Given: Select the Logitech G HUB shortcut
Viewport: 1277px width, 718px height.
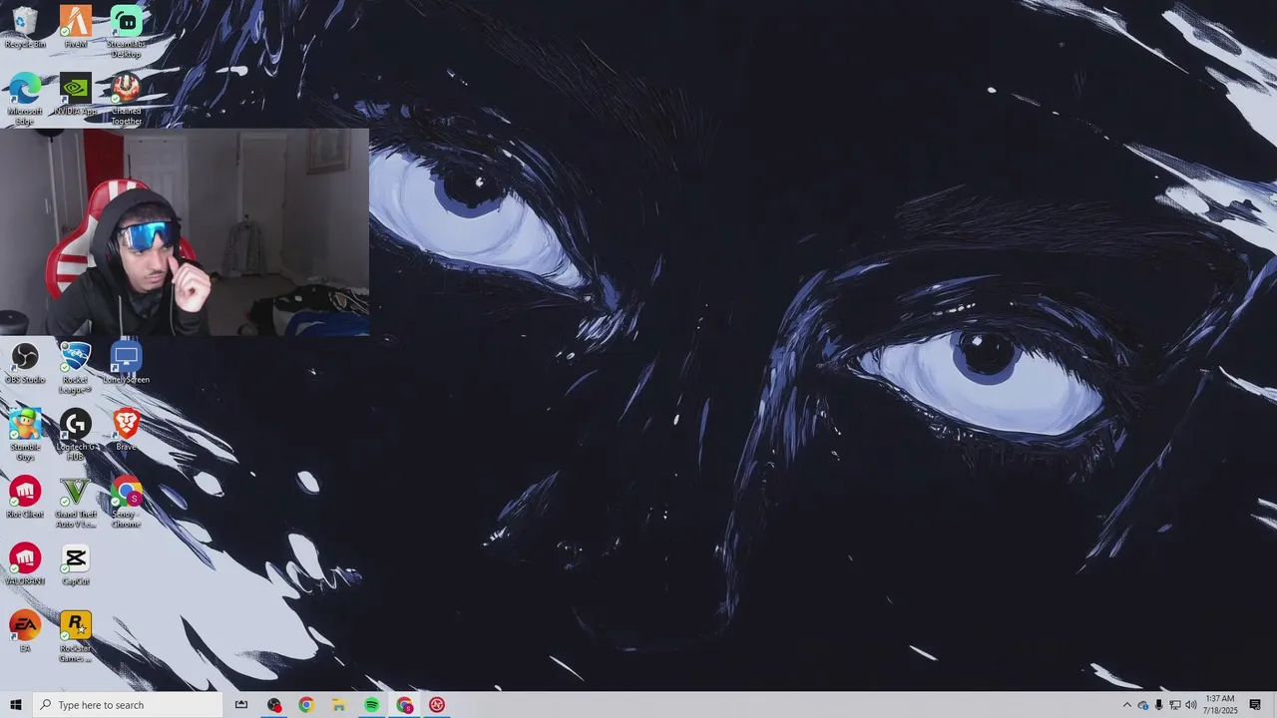Looking at the screenshot, I should pos(76,435).
